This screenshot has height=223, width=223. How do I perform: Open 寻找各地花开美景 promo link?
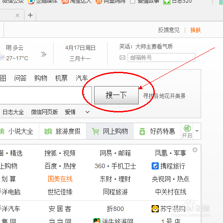tap(164, 96)
